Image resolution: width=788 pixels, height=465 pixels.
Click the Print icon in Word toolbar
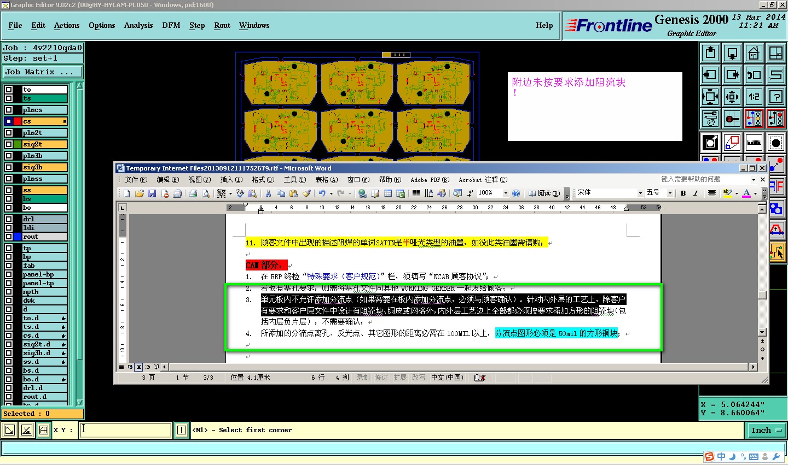click(x=193, y=193)
